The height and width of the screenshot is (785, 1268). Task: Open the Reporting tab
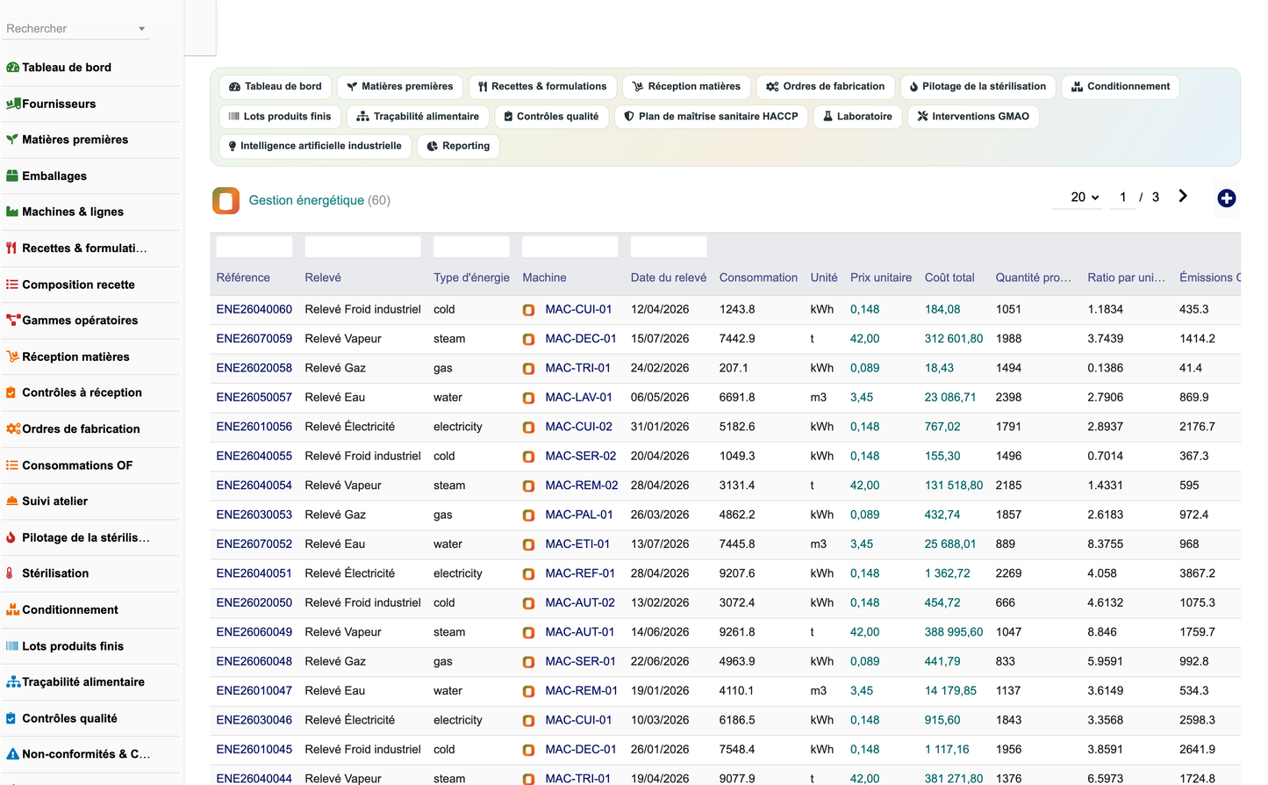click(x=458, y=146)
